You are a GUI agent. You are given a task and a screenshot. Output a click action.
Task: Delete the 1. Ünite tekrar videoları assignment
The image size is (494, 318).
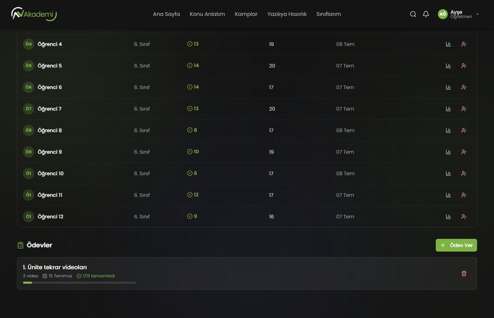464,273
